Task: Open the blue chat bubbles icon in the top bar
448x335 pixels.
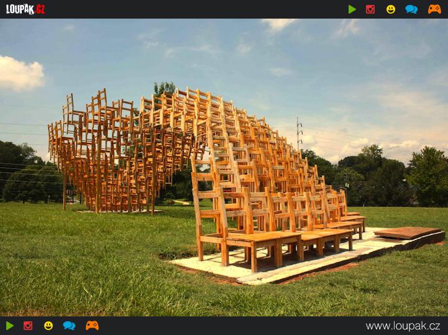Action: (x=411, y=9)
